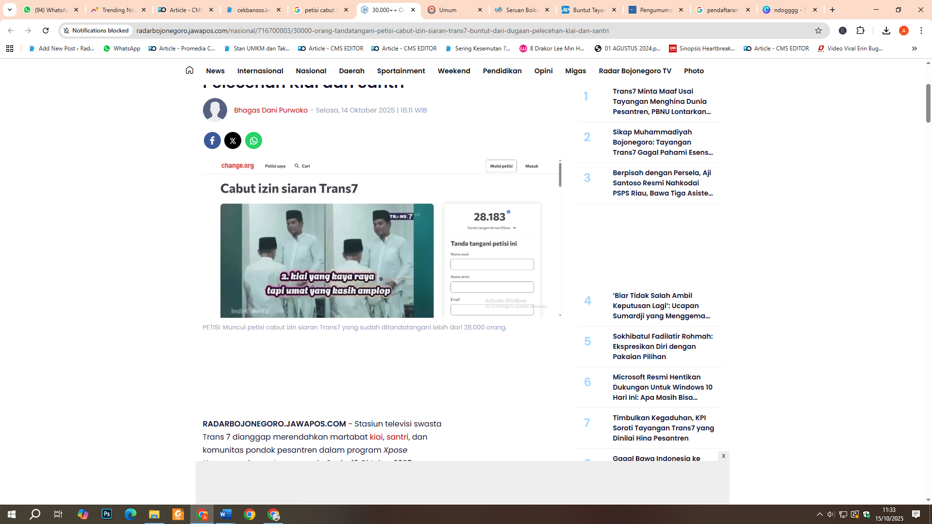932x524 pixels.
Task: Switch to cekbansos browser tab
Action: point(253,10)
